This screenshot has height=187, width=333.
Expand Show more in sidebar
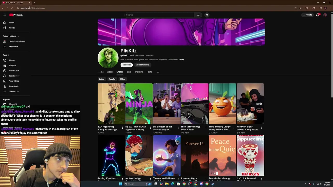(x=14, y=91)
